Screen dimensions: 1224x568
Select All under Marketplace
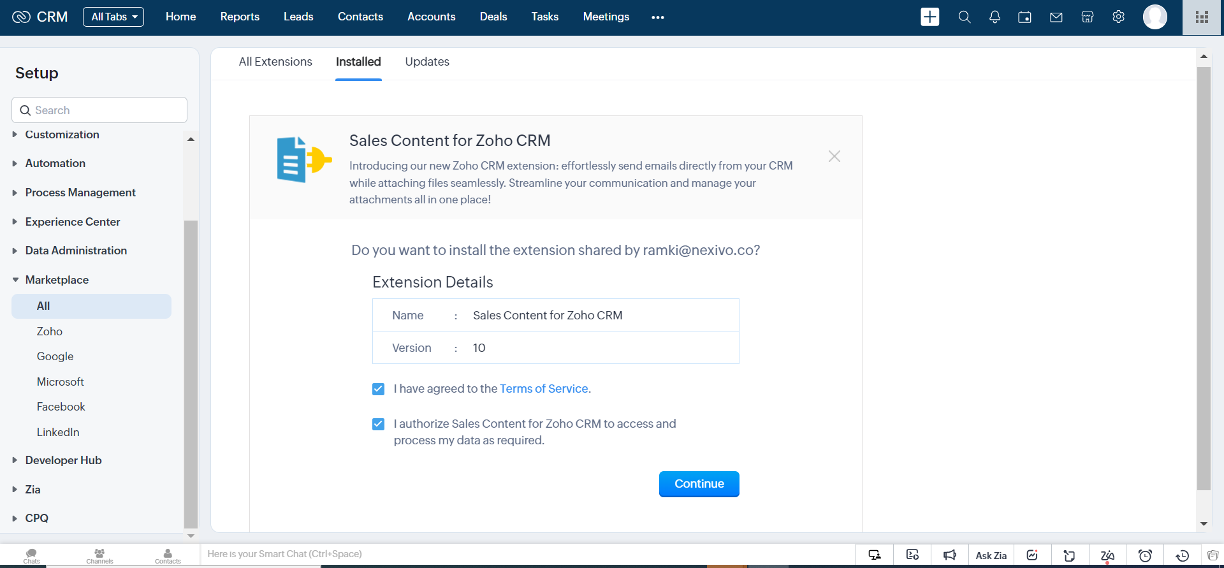tap(91, 306)
